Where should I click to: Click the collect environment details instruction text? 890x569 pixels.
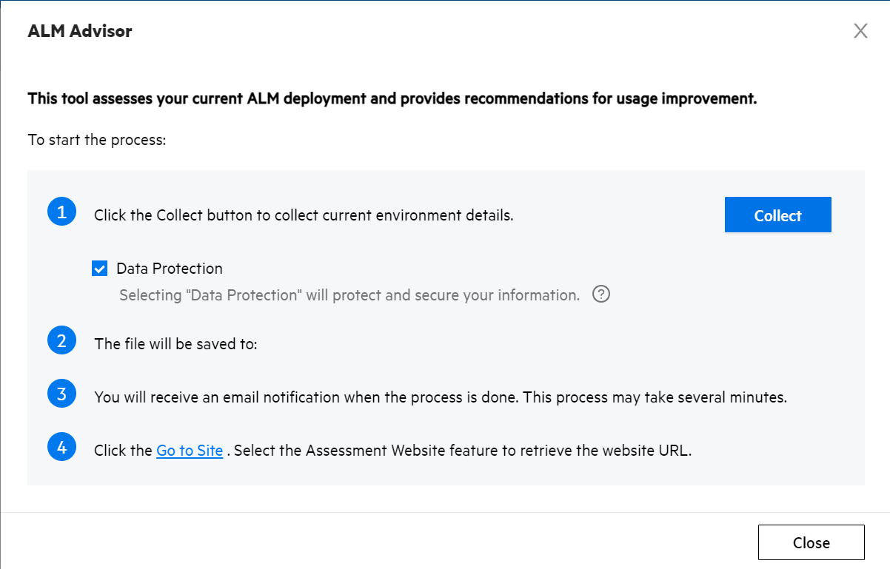pos(304,216)
